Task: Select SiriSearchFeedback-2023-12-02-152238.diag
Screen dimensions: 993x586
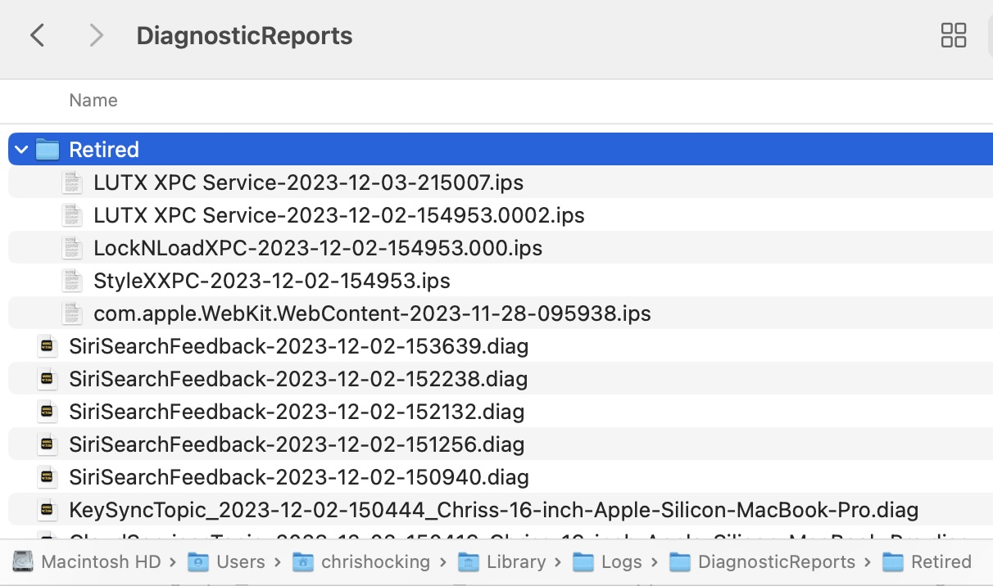Action: (297, 379)
